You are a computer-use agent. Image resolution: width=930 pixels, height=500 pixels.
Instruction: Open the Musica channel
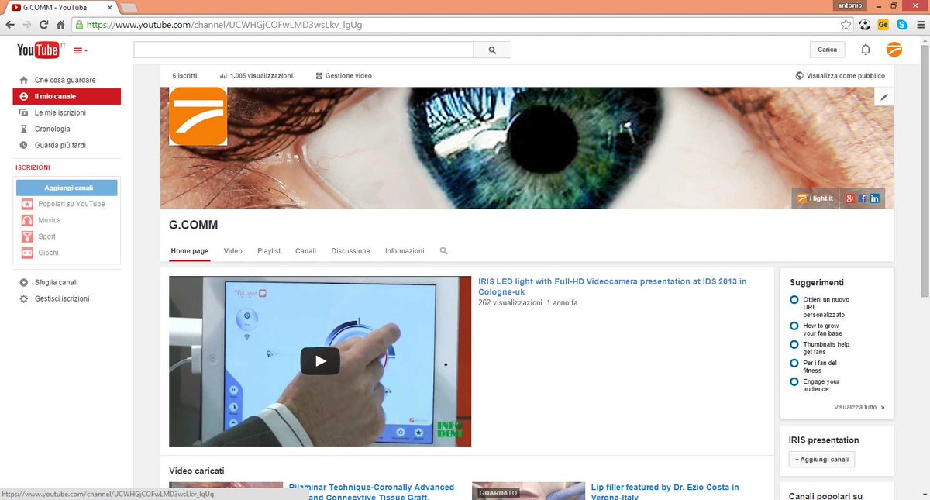pos(50,220)
